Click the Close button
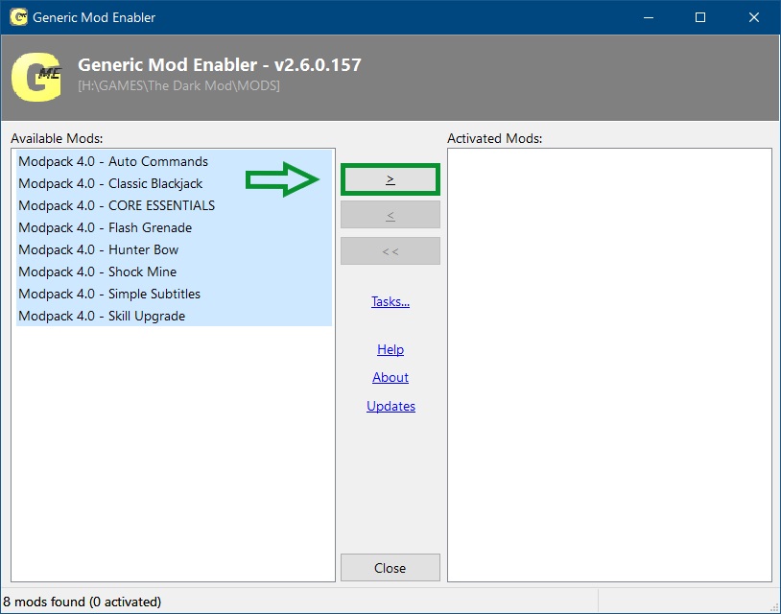 point(390,567)
